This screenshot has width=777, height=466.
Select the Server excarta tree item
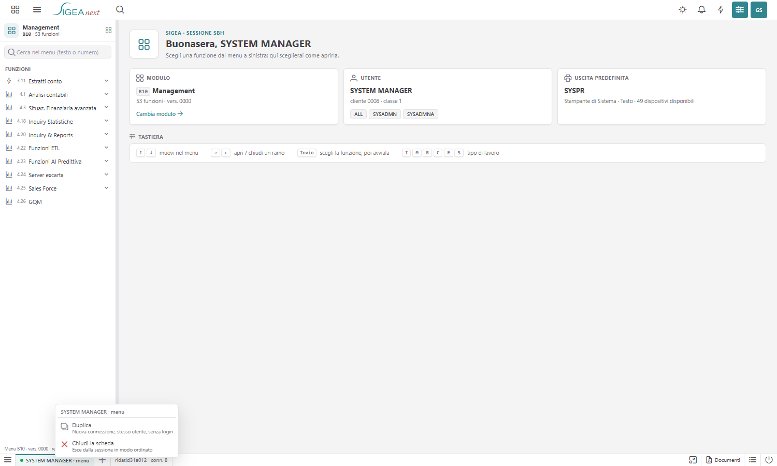[x=57, y=175]
